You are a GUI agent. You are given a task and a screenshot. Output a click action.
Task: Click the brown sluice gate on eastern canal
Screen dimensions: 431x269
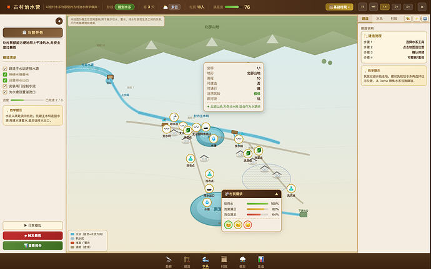tap(234, 132)
